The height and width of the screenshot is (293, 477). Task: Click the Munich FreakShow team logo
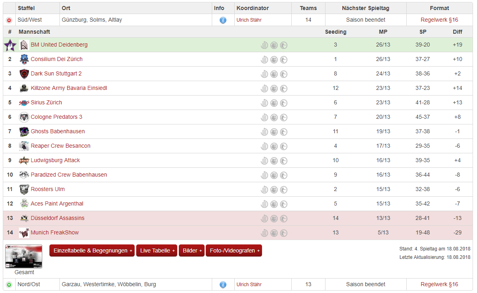[x=24, y=233]
